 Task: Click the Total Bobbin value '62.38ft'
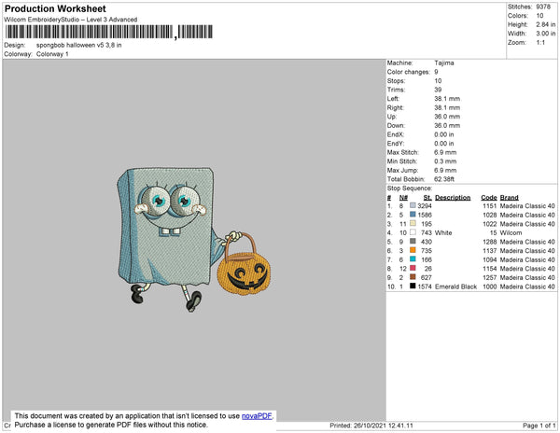[x=444, y=179]
